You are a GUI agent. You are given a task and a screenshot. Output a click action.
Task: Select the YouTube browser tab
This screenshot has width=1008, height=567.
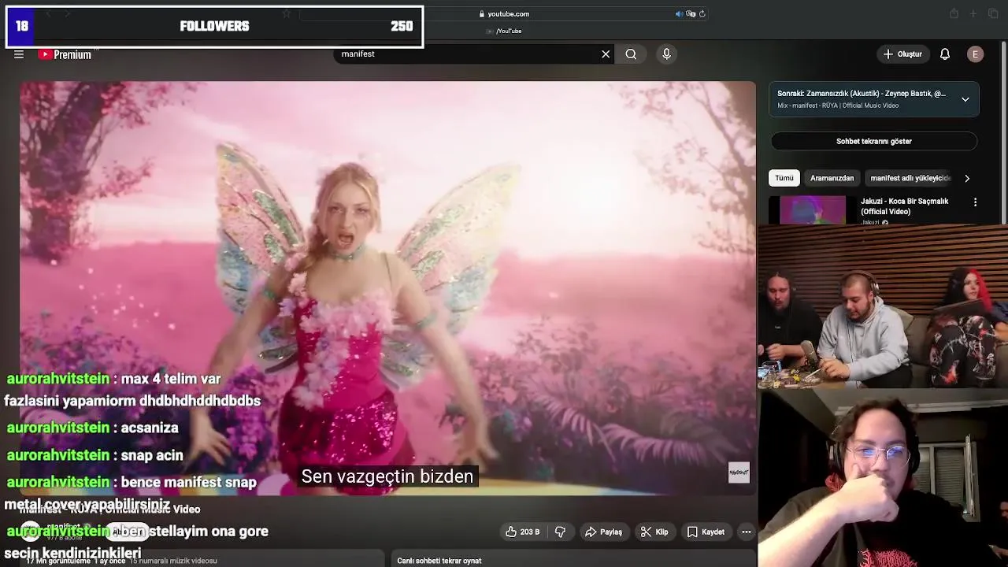pos(505,31)
